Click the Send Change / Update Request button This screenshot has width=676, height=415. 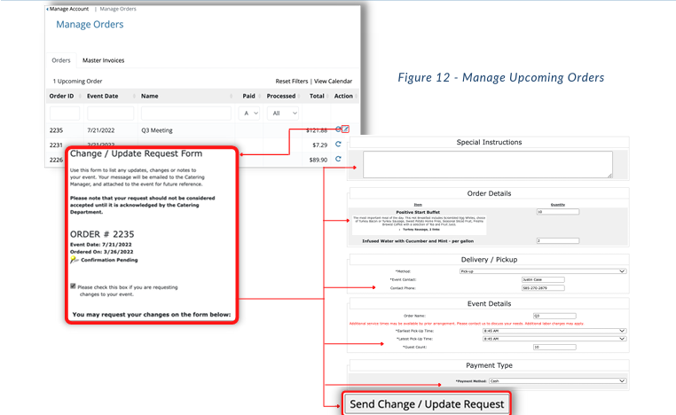click(427, 404)
